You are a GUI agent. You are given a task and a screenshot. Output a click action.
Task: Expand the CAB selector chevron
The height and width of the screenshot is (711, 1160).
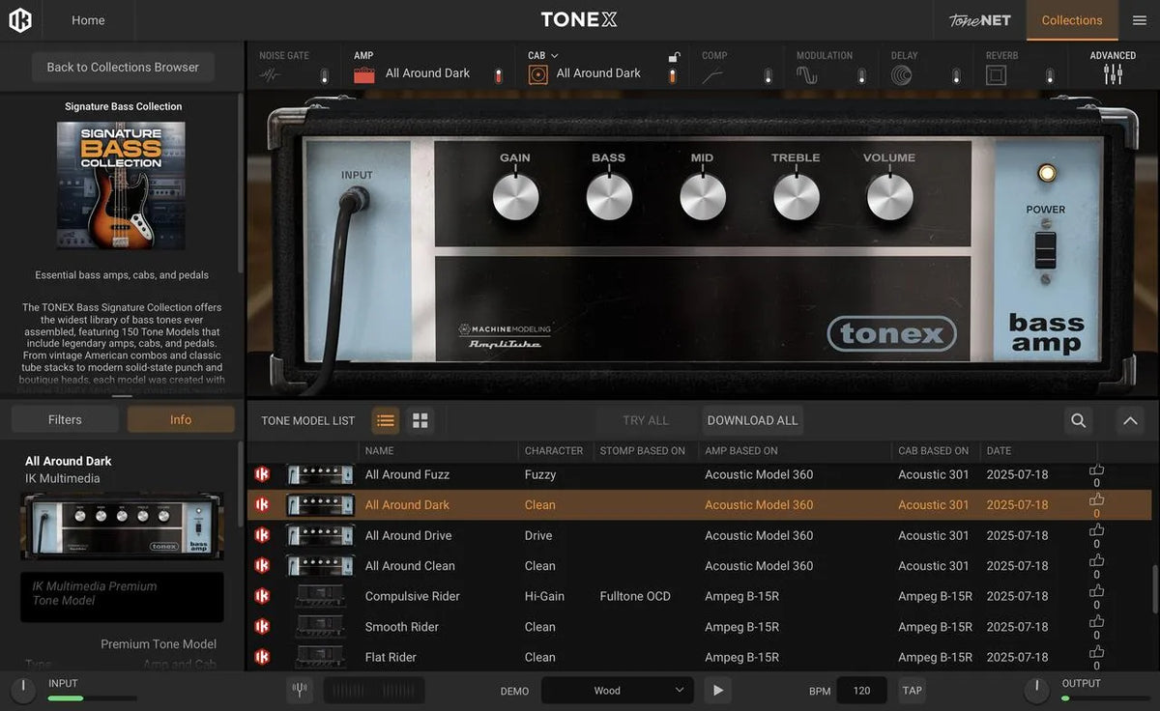pos(553,55)
